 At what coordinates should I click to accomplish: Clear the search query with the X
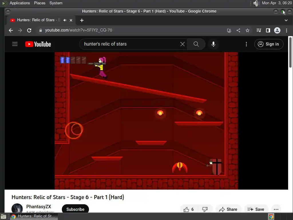point(182,44)
